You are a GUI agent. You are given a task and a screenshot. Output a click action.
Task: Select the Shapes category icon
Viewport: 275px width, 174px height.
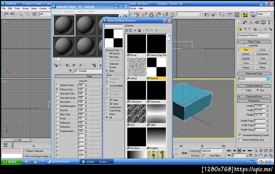[x=245, y=29]
